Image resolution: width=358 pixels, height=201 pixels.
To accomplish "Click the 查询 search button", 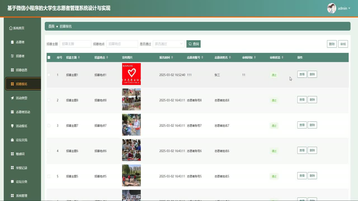I will (x=194, y=44).
